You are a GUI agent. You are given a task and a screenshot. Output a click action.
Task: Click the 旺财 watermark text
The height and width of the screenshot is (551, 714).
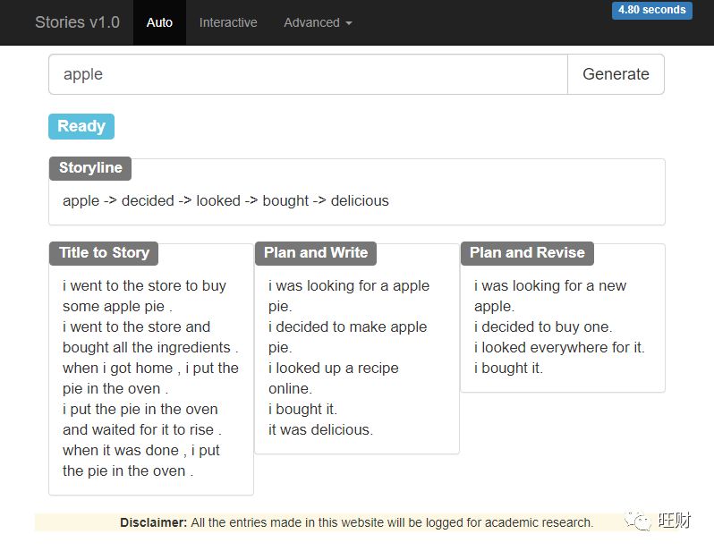pos(673,521)
